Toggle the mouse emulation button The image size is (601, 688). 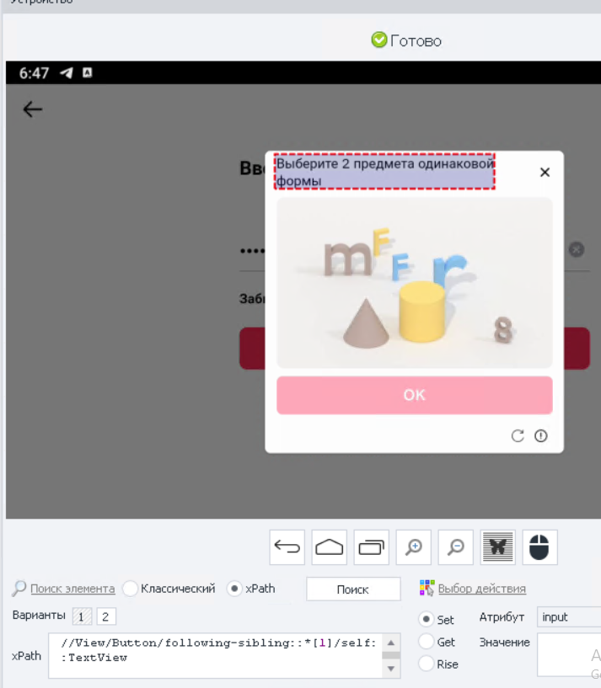click(540, 547)
